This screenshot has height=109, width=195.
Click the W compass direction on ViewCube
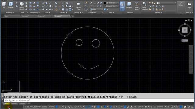[x=179, y=30]
